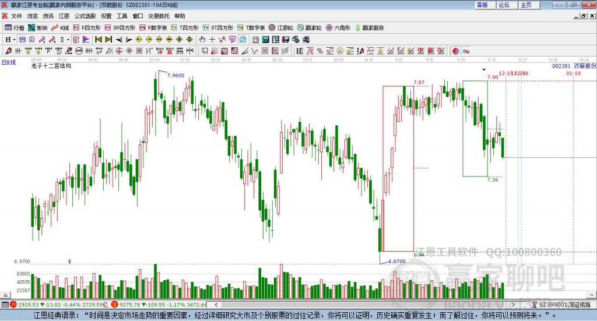597x321 pixels.
Task: Toggle the yin-yang icon
Action: click(x=456, y=51)
